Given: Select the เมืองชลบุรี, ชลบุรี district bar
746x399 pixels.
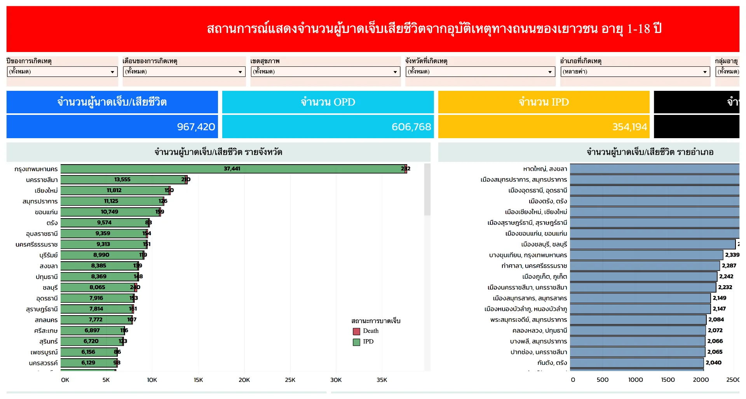Looking at the screenshot, I should pos(653,244).
